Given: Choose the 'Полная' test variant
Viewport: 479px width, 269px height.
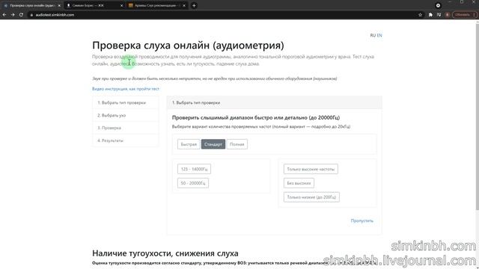Looking at the screenshot, I should click(237, 144).
